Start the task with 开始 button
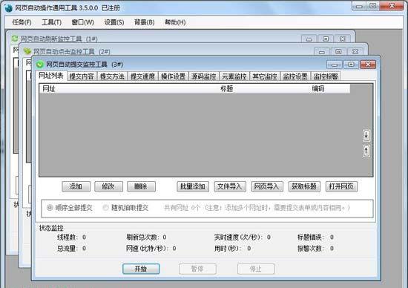The image size is (408, 288). (x=141, y=269)
